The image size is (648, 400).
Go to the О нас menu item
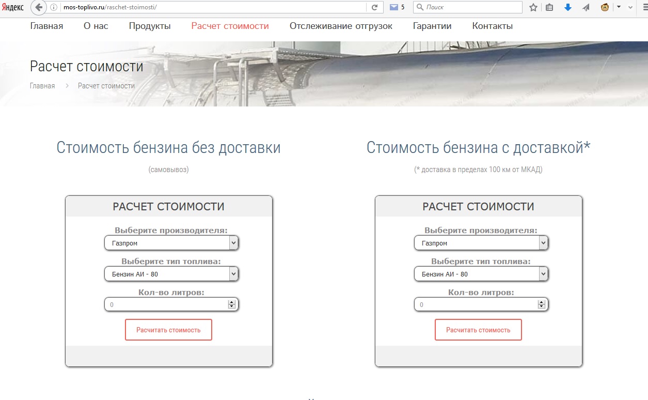pyautogui.click(x=96, y=26)
